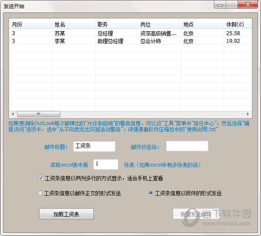Click the horizontal scrollbar thumb
Image resolution: width=261 pixels, height=236 pixels.
coord(39,114)
